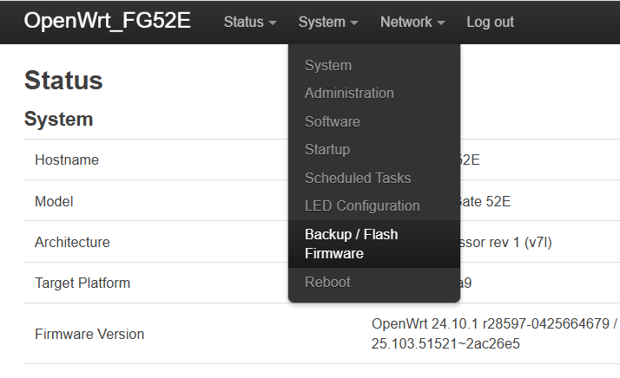Viewport: 620px width, 378px height.
Task: Select System entry in the open dropdown list
Action: coord(328,65)
